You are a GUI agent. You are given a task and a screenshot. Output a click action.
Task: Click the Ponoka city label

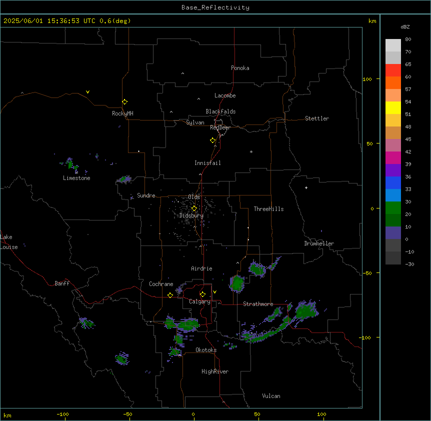(x=240, y=68)
